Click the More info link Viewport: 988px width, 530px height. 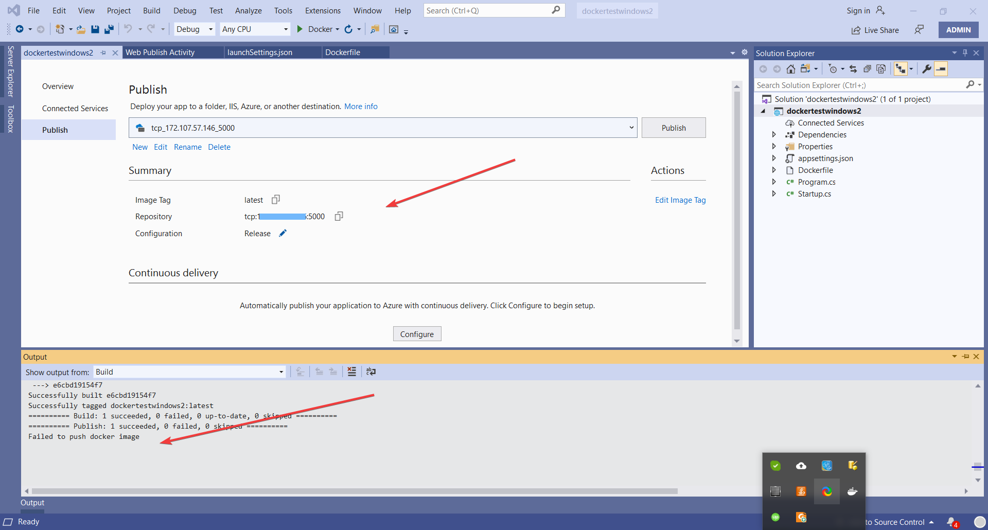[361, 107]
